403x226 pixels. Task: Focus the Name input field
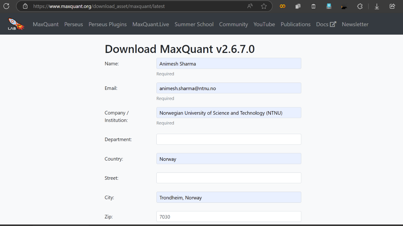pos(229,63)
